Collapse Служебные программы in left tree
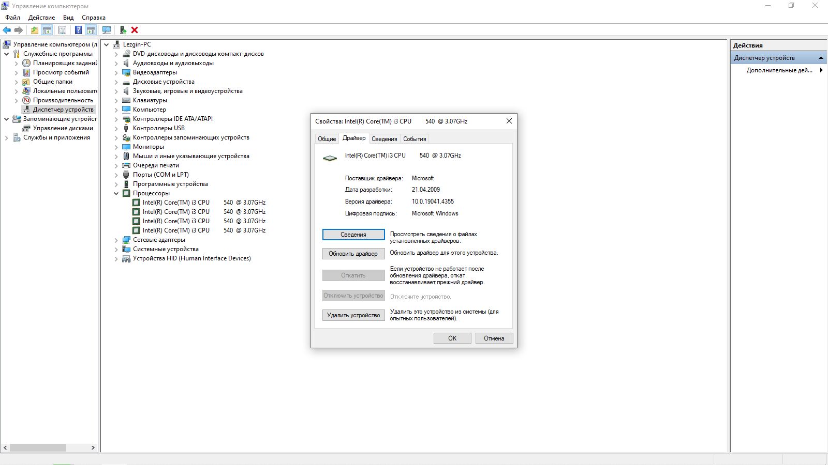The height and width of the screenshot is (465, 828). (x=6, y=54)
